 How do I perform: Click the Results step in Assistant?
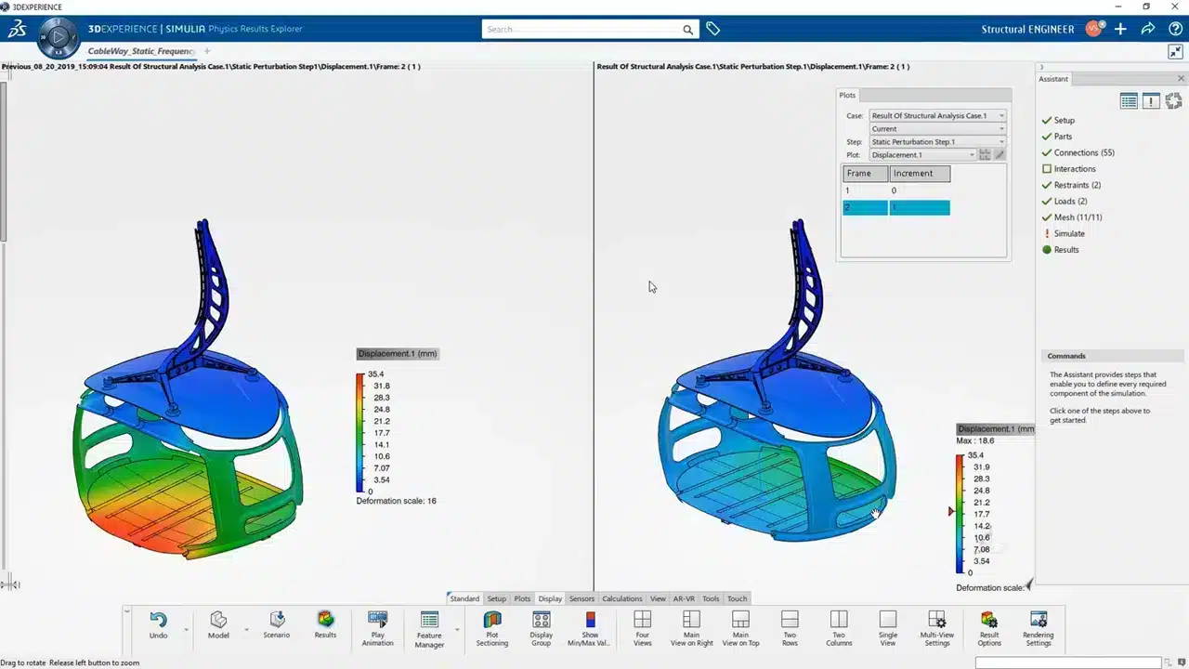coord(1065,250)
